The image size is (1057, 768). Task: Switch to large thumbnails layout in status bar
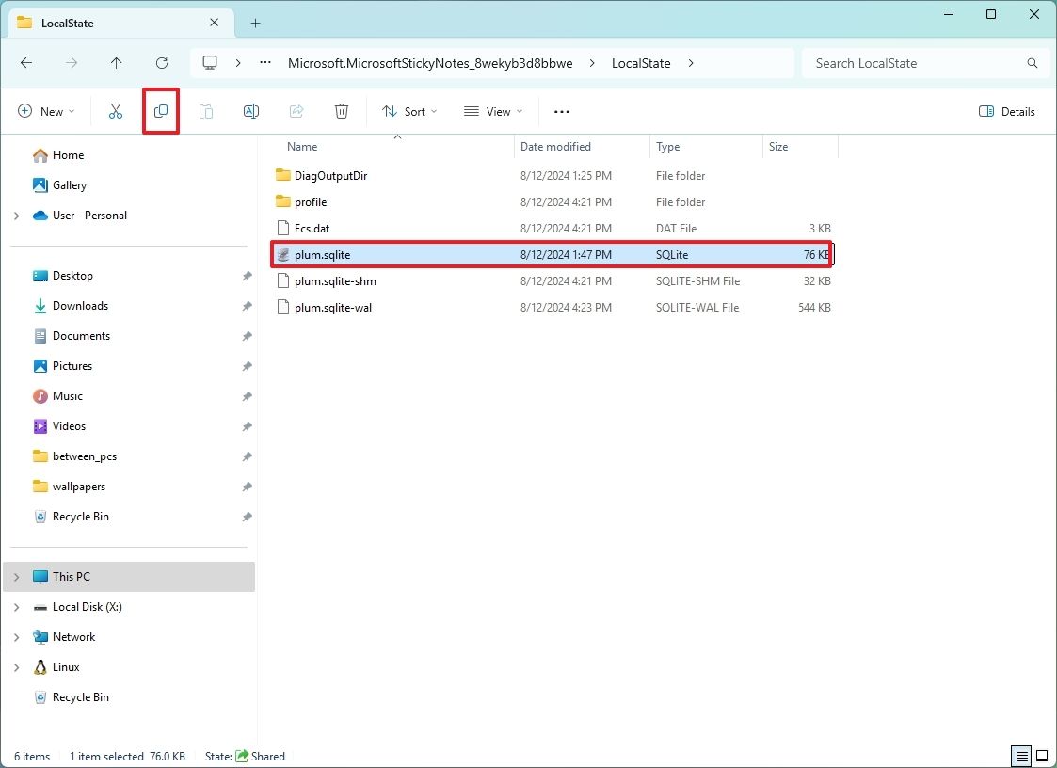pos(1042,756)
